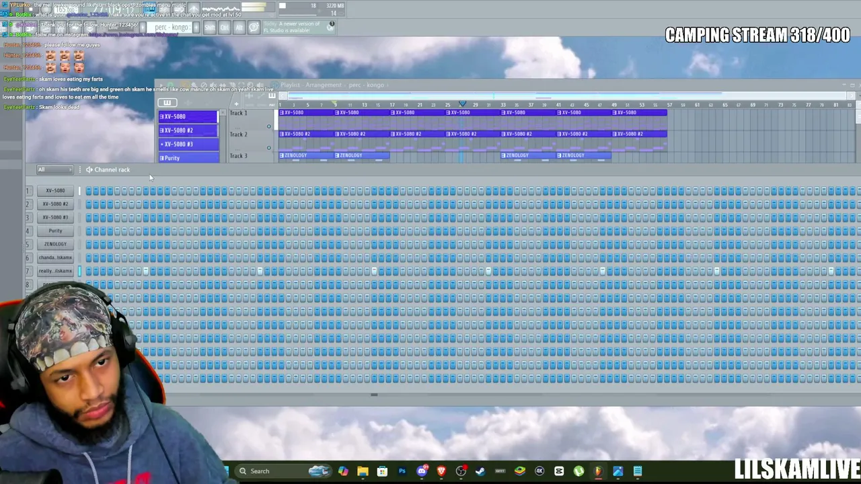Toggle first step of XV-5080 row

click(89, 191)
